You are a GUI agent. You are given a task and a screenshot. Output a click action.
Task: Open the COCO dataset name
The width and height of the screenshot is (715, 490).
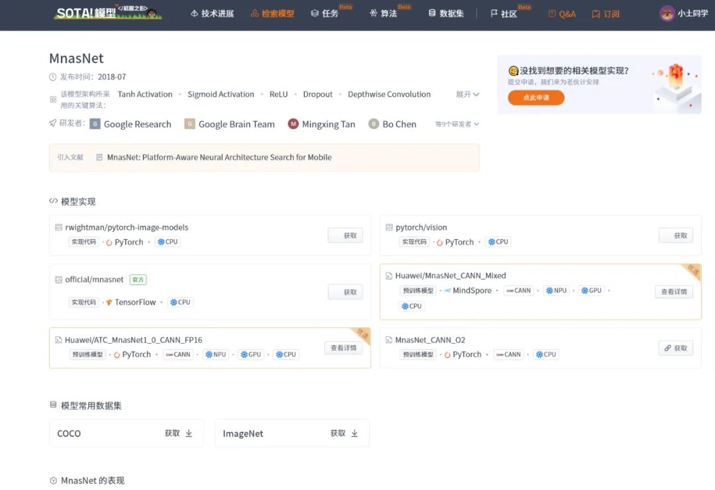[69, 434]
